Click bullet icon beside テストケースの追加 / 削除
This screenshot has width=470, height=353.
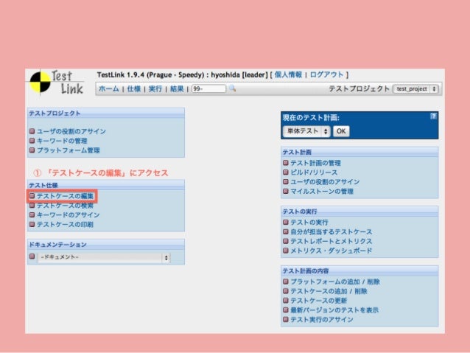(x=286, y=291)
